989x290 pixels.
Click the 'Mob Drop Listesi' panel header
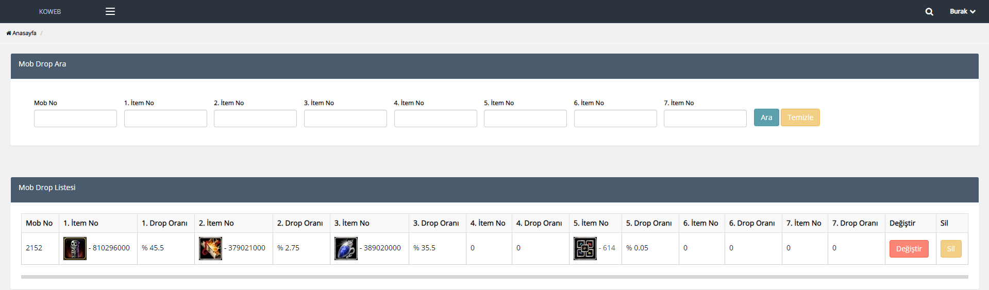495,190
